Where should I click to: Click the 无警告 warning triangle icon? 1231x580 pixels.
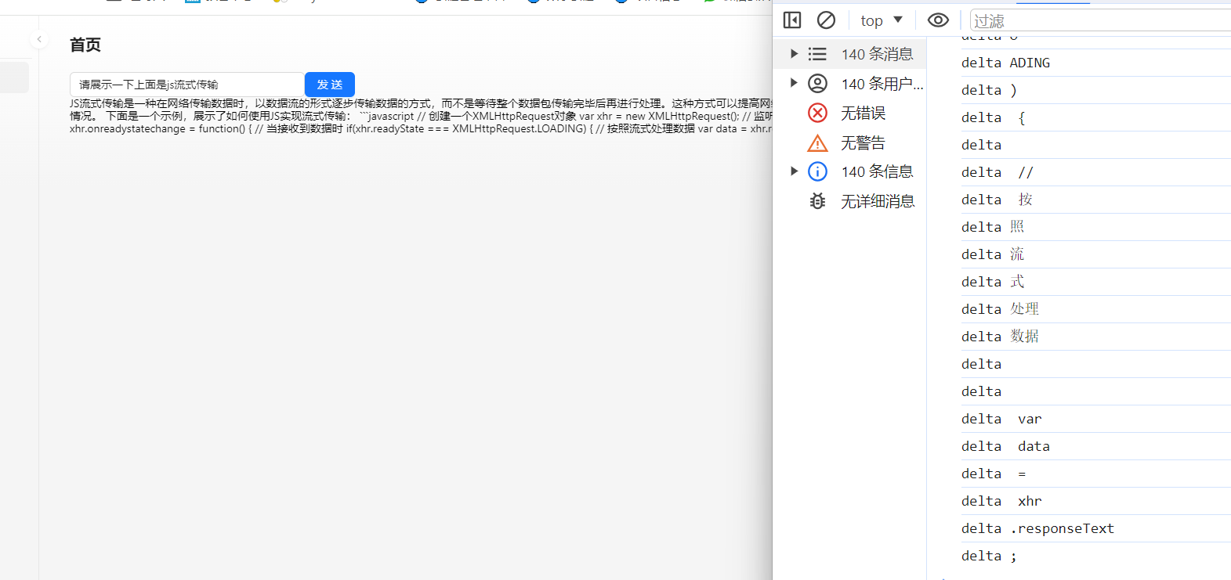[817, 142]
